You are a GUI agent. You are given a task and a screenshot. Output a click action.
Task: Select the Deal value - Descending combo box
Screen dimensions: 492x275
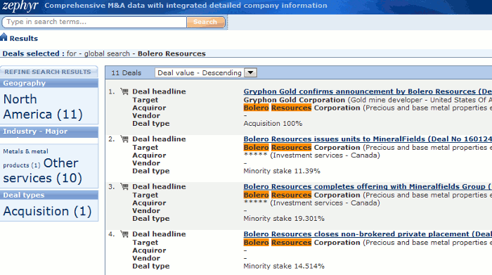206,72
